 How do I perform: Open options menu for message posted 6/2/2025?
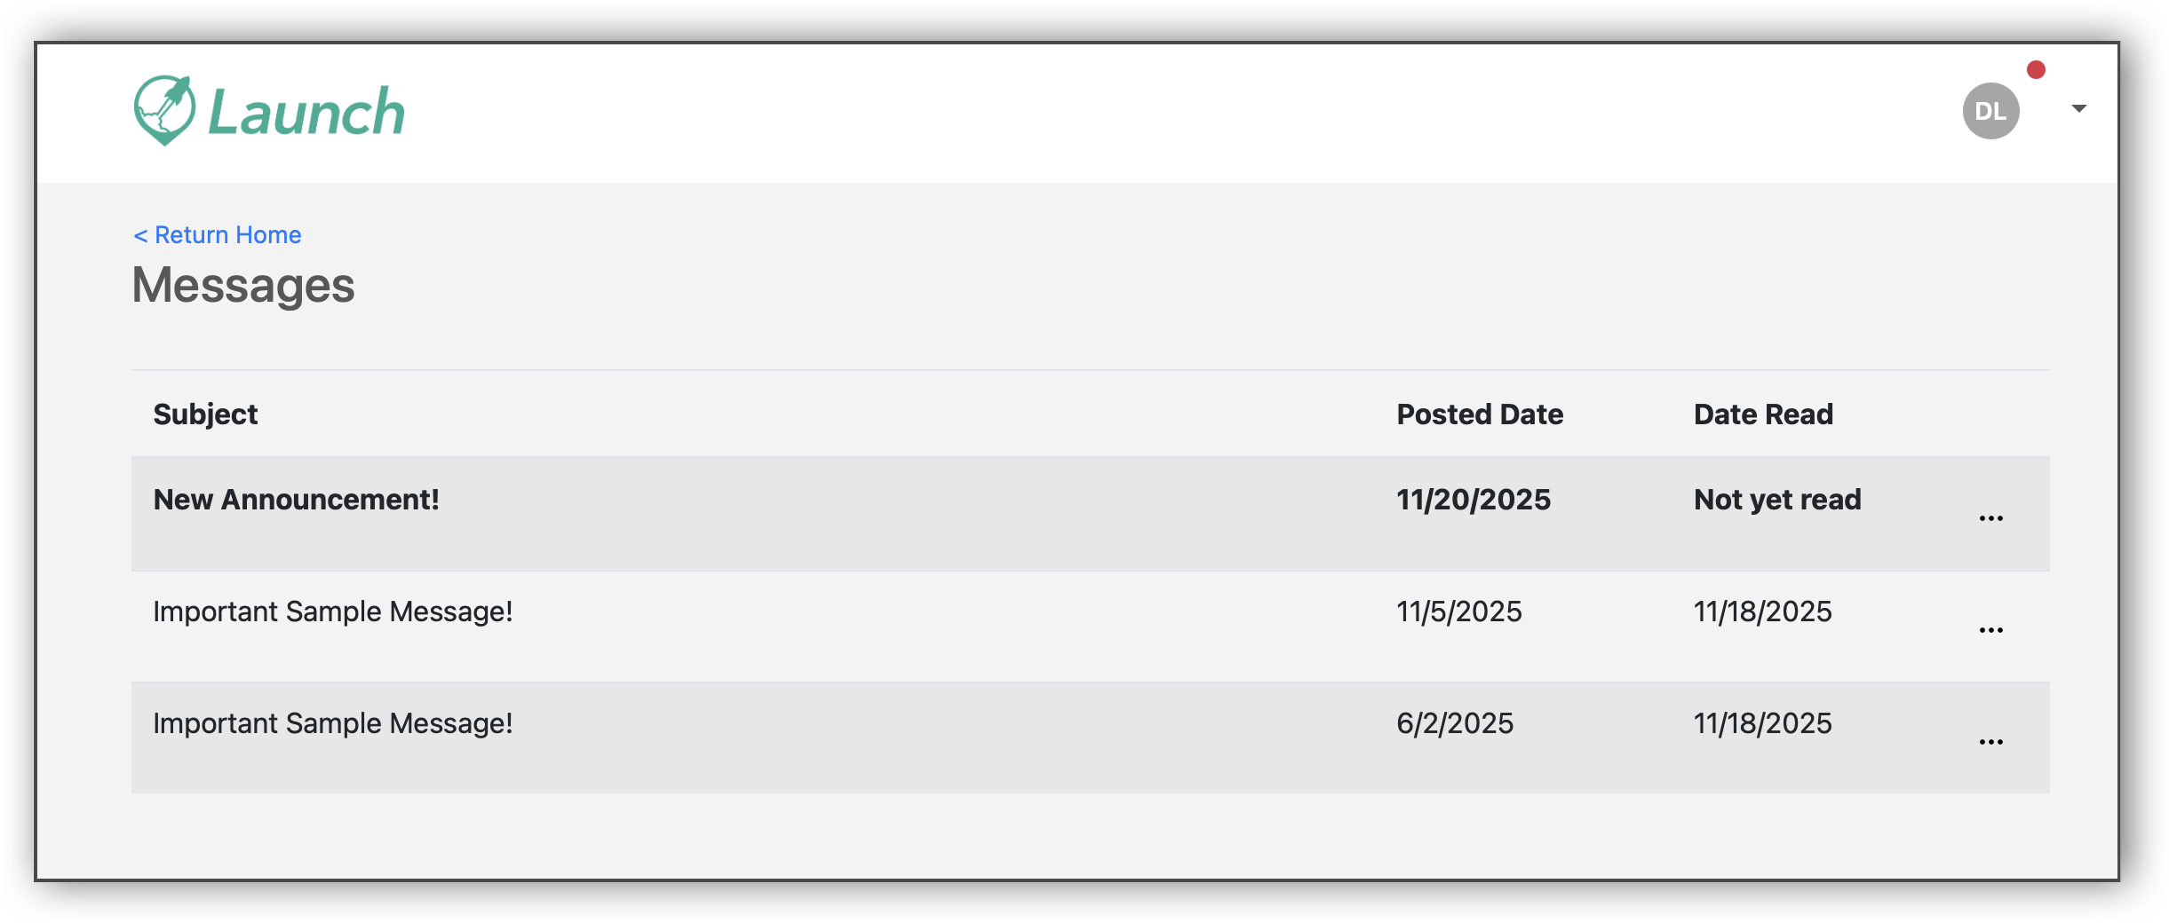pyautogui.click(x=1990, y=742)
